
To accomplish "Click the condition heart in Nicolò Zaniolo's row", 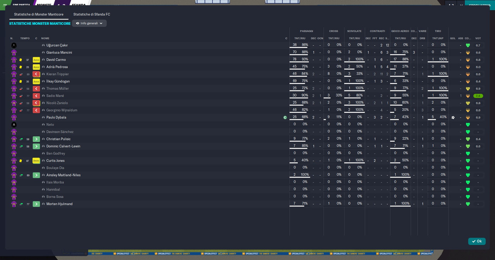I will tap(468, 103).
